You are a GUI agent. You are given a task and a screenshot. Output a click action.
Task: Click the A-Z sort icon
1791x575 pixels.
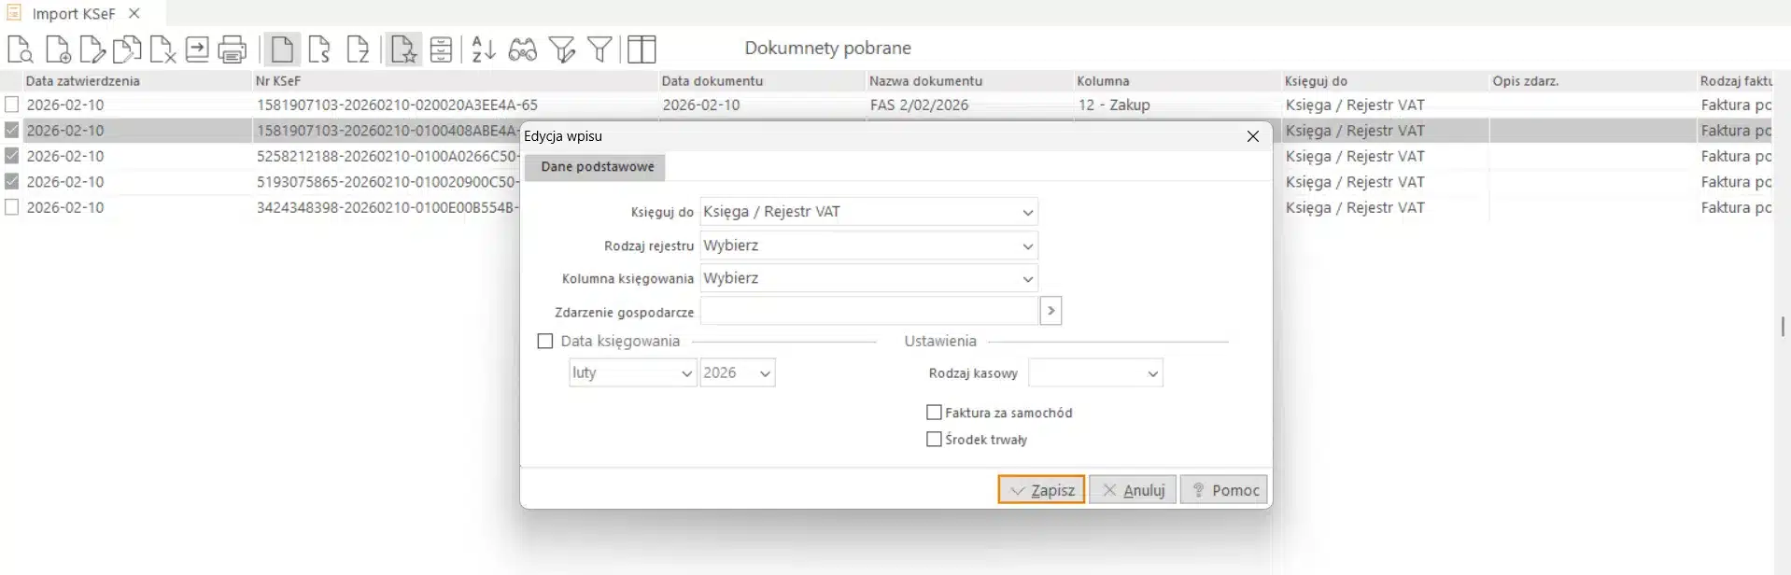coord(483,49)
